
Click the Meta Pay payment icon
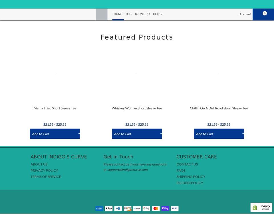137,208
